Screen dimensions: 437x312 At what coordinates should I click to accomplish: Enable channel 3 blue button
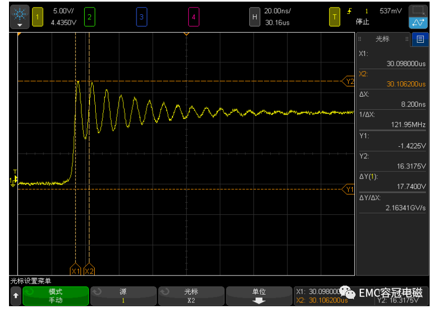coord(142,17)
